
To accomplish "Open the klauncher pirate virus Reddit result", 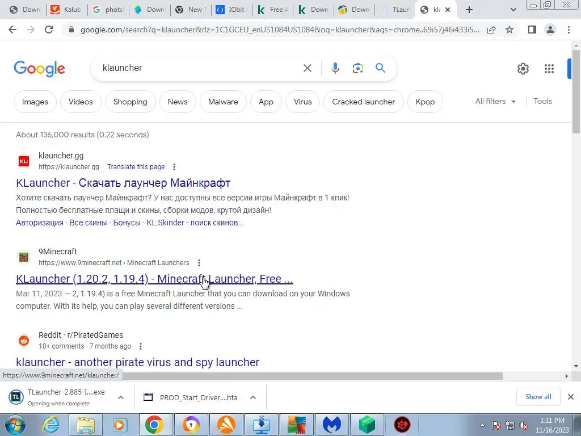I will pyautogui.click(x=137, y=362).
